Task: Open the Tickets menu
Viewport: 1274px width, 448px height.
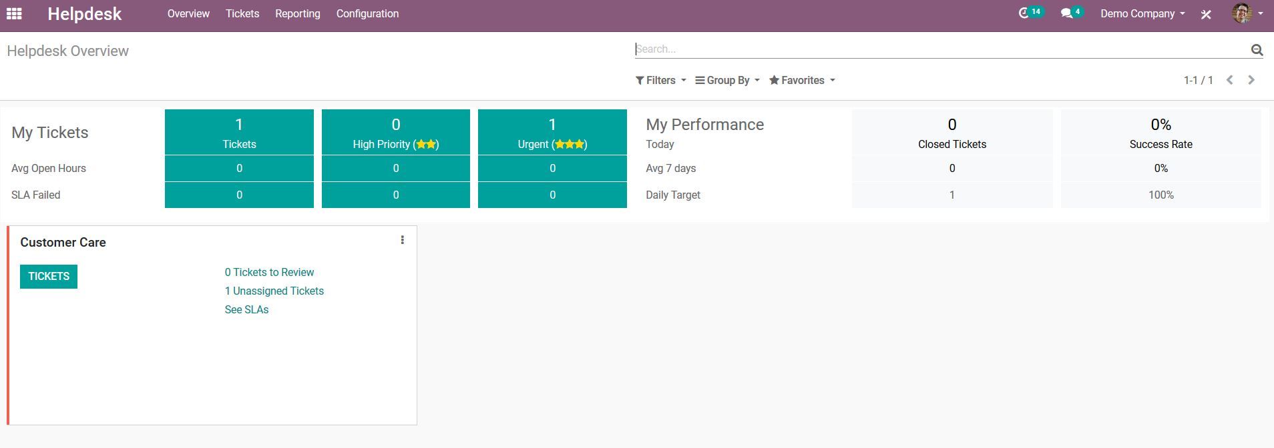Action: tap(242, 13)
